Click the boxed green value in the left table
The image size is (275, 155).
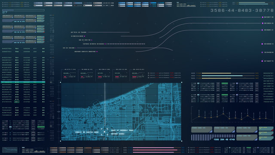[x=17, y=102]
